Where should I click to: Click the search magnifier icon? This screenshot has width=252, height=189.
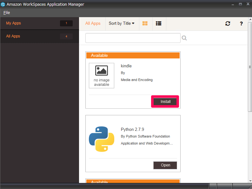pyautogui.click(x=184, y=38)
